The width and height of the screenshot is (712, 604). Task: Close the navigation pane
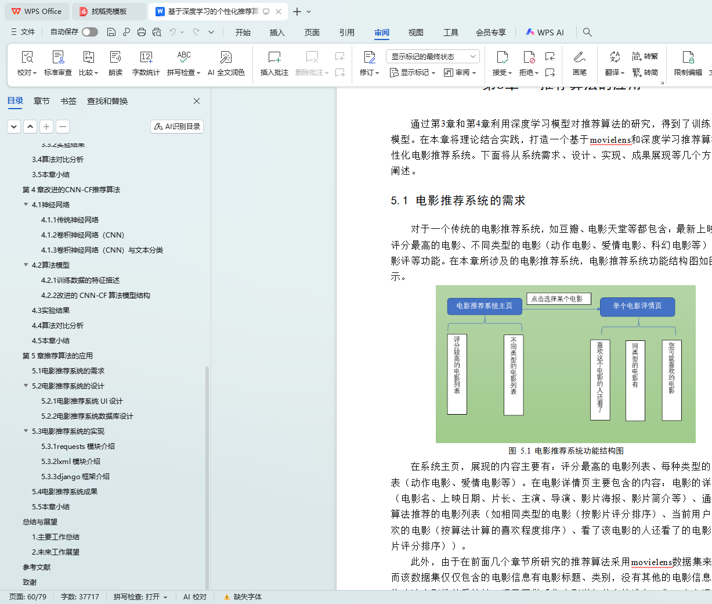pos(197,101)
